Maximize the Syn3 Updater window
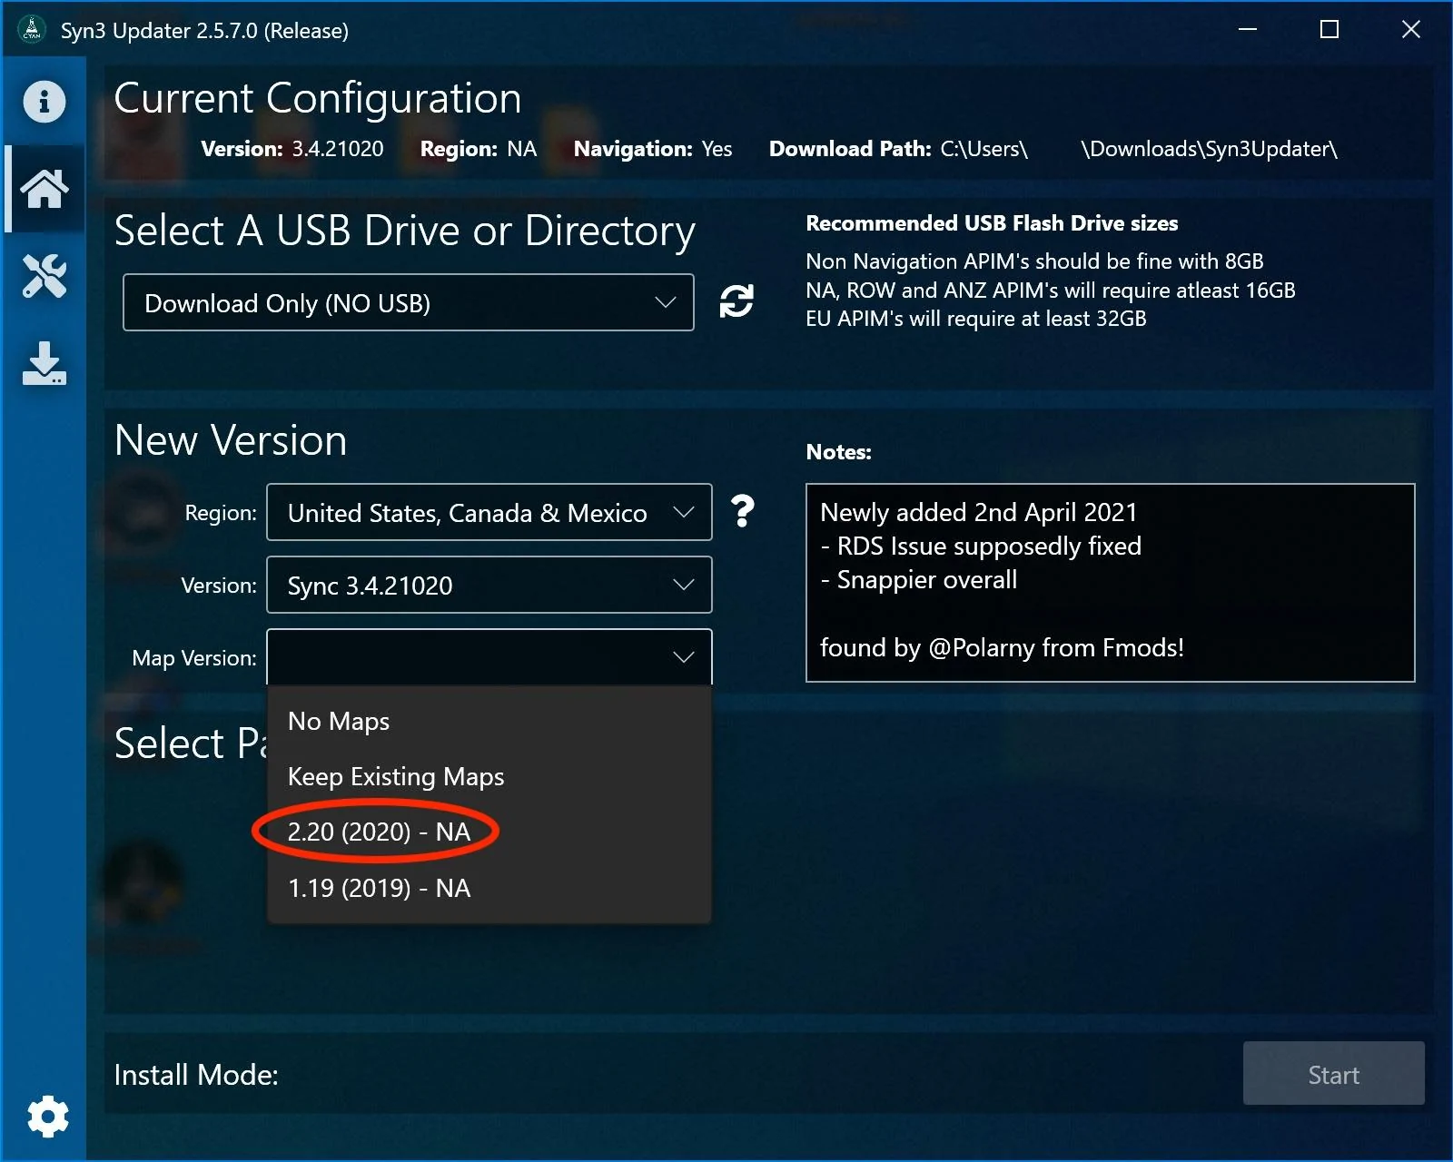The height and width of the screenshot is (1162, 1453). [x=1329, y=30]
